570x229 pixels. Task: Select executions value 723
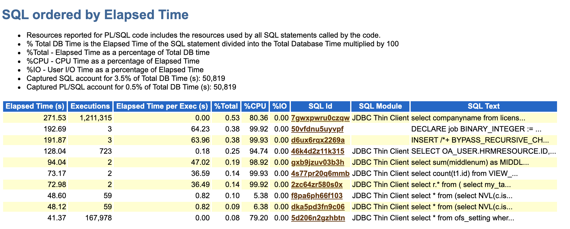click(105, 151)
